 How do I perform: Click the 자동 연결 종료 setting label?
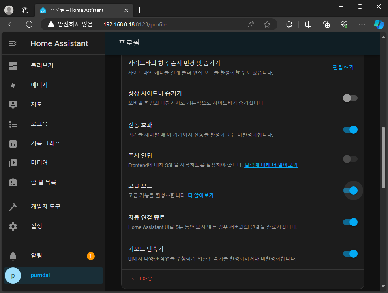tap(146, 218)
